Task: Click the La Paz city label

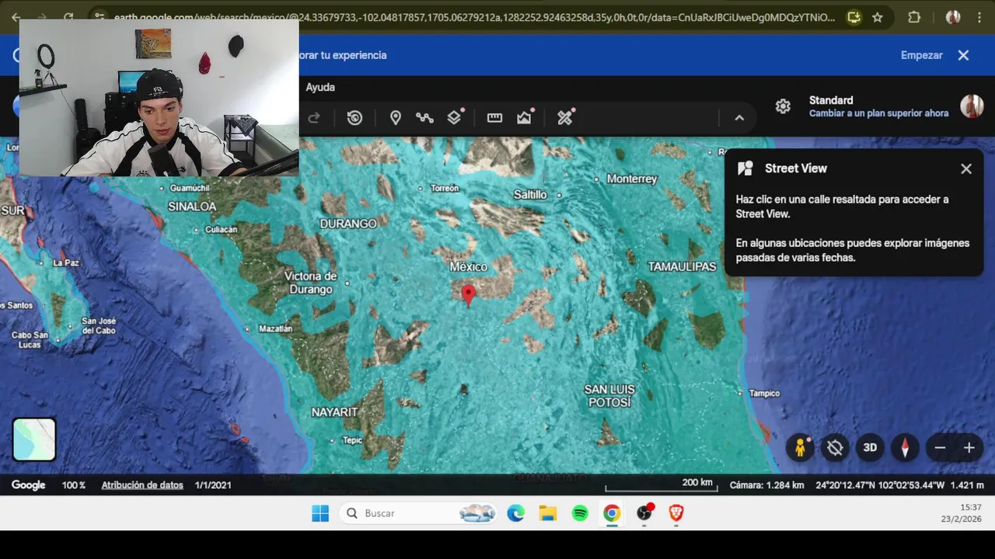Action: point(66,263)
